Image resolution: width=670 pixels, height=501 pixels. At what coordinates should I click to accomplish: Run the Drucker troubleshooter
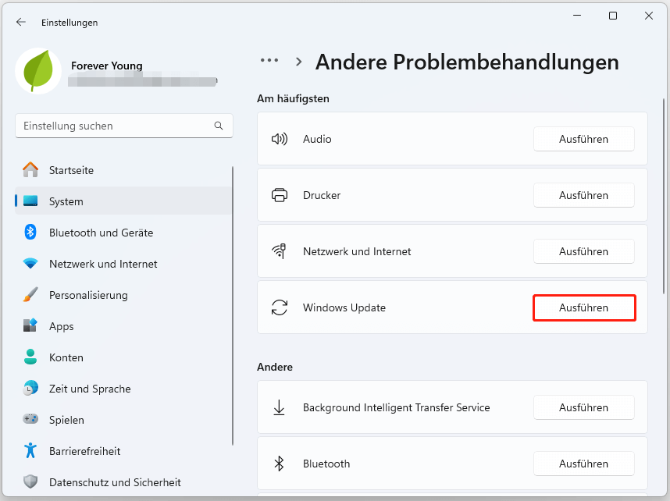click(583, 195)
